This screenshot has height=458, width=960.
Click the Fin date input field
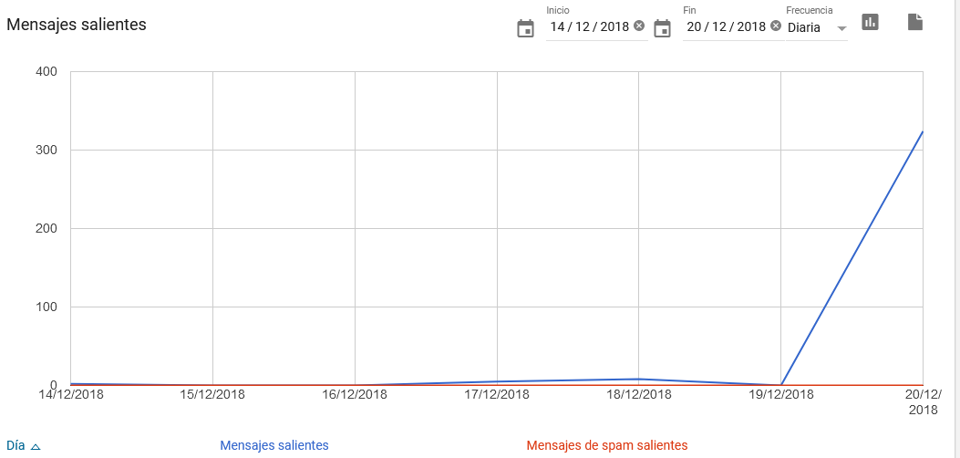(x=726, y=26)
